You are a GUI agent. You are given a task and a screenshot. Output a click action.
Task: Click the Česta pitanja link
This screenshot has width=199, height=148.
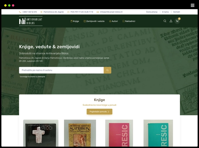152,12
